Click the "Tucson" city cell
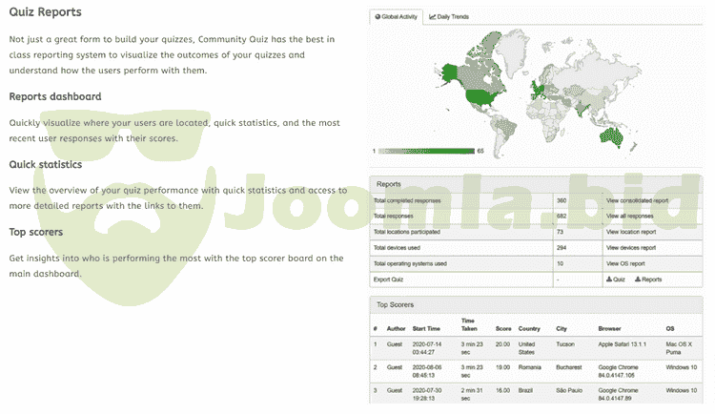 (565, 344)
